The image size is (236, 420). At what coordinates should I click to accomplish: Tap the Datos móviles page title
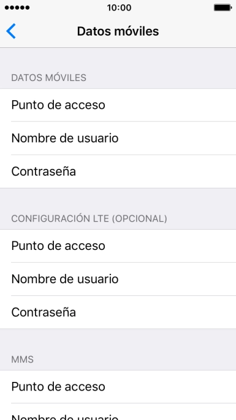click(118, 31)
